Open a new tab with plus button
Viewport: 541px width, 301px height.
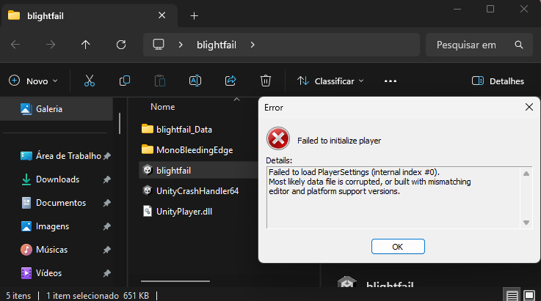point(195,15)
